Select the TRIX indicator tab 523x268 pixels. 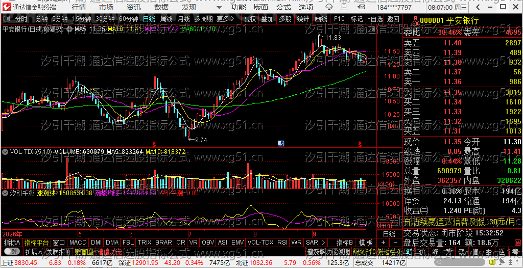pos(145,243)
